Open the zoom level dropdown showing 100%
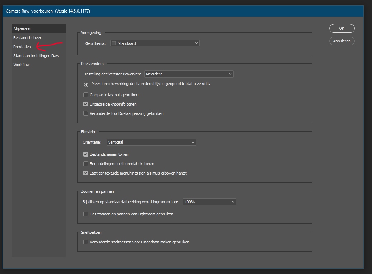Image resolution: width=372 pixels, height=274 pixels. (209, 202)
